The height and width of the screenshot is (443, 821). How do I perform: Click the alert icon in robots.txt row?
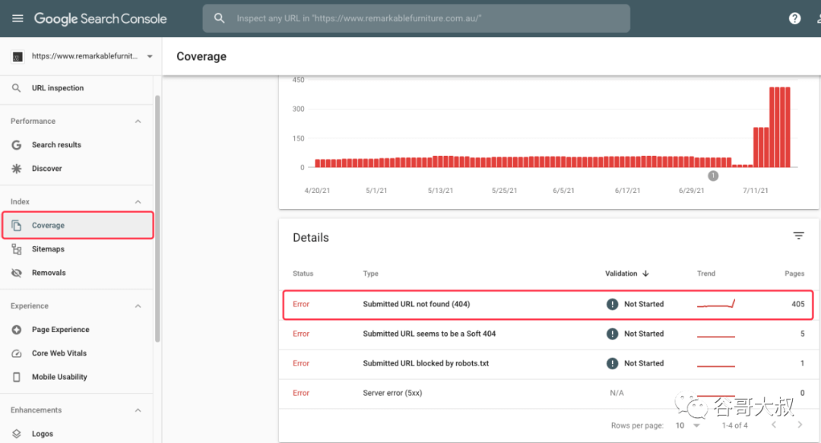pyautogui.click(x=612, y=363)
